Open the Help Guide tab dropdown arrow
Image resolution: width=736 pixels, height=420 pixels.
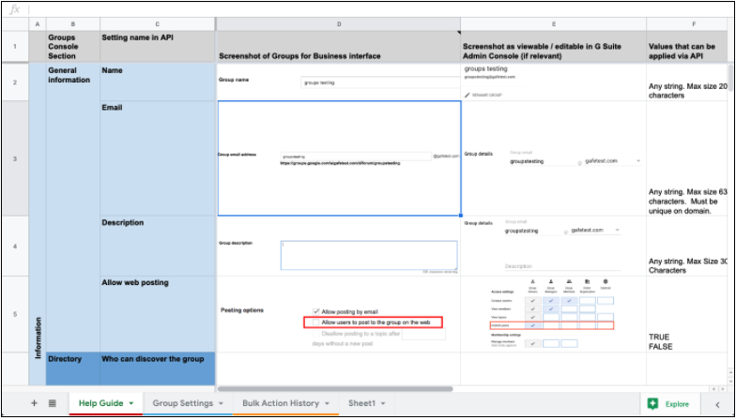131,404
